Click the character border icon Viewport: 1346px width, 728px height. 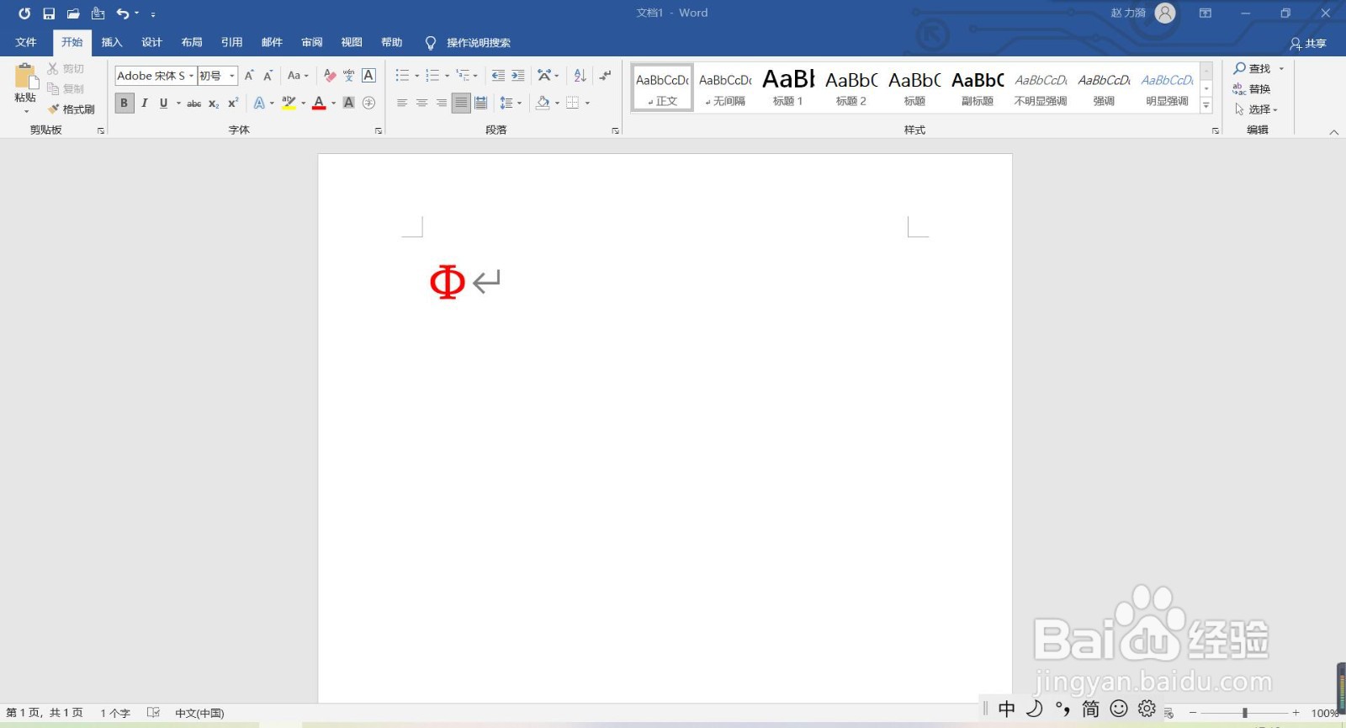[368, 76]
